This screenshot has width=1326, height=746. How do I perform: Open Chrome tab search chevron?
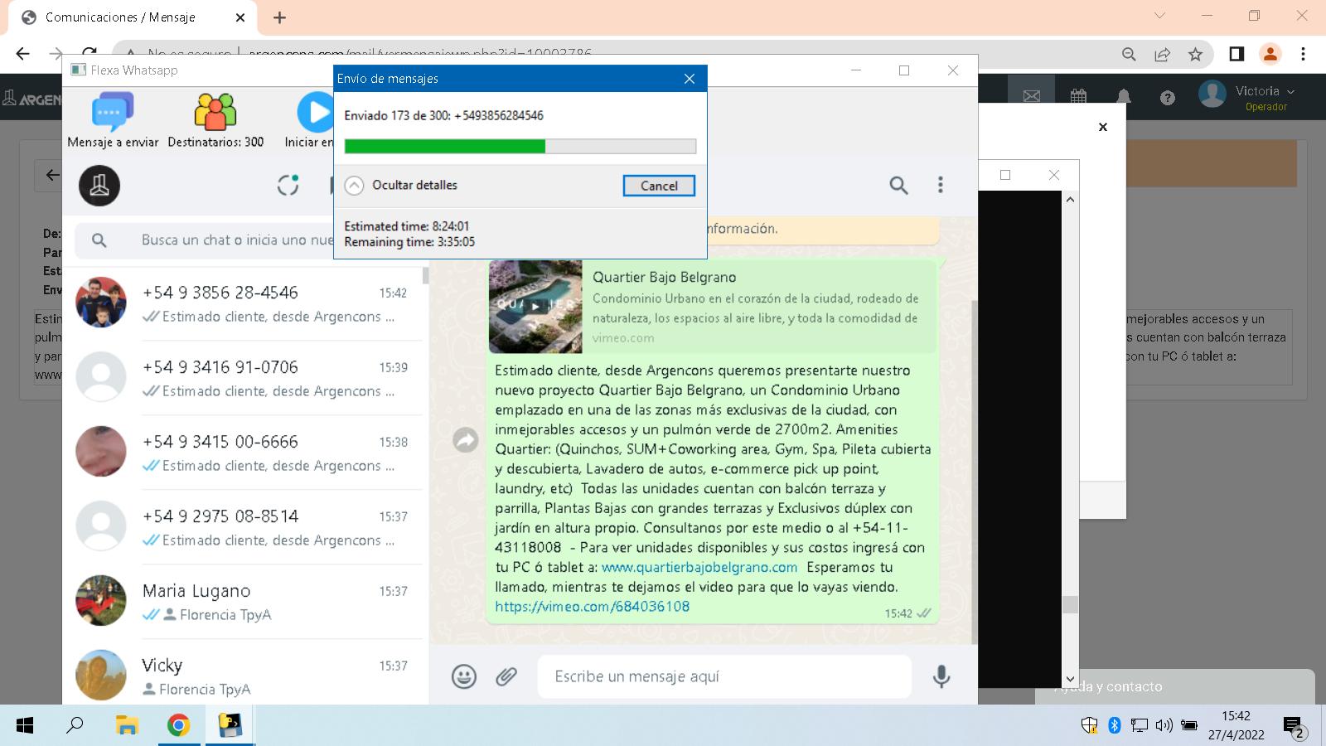(1159, 16)
